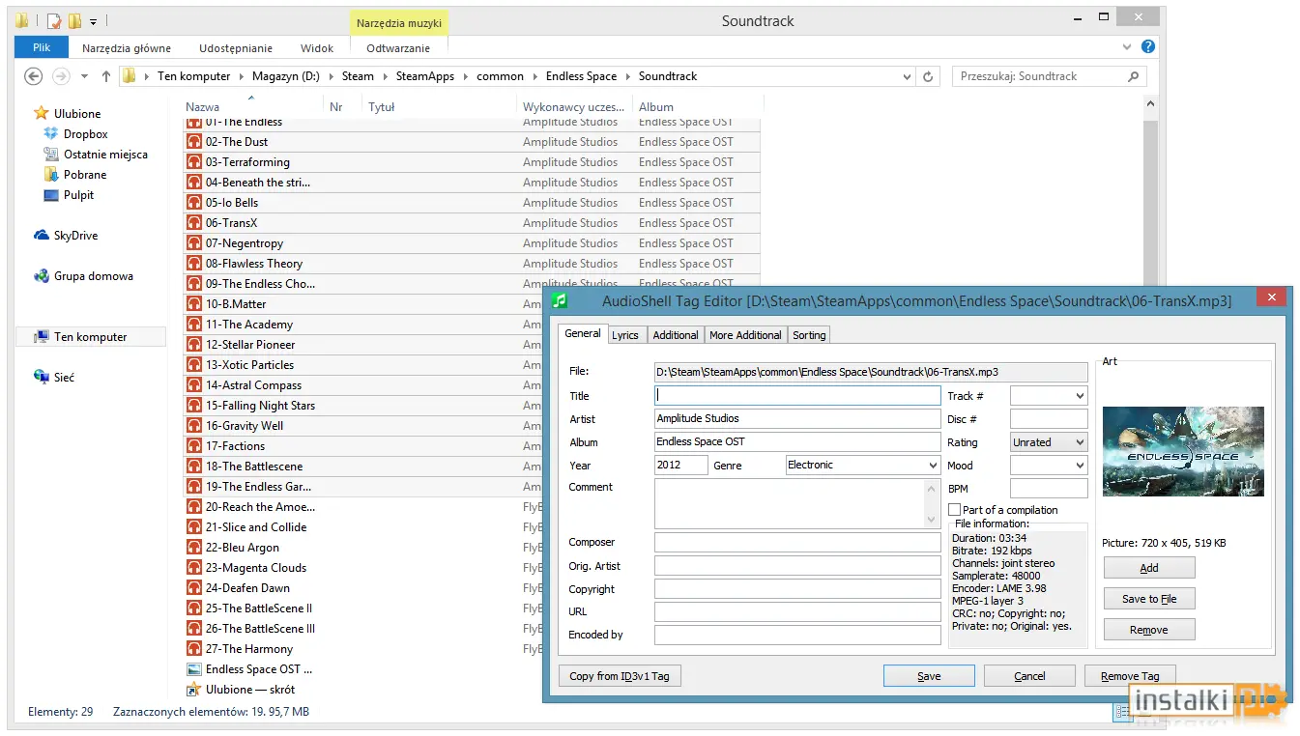This screenshot has width=1300, height=736.
Task: Click the Ulubione star icon
Action: 42,114
